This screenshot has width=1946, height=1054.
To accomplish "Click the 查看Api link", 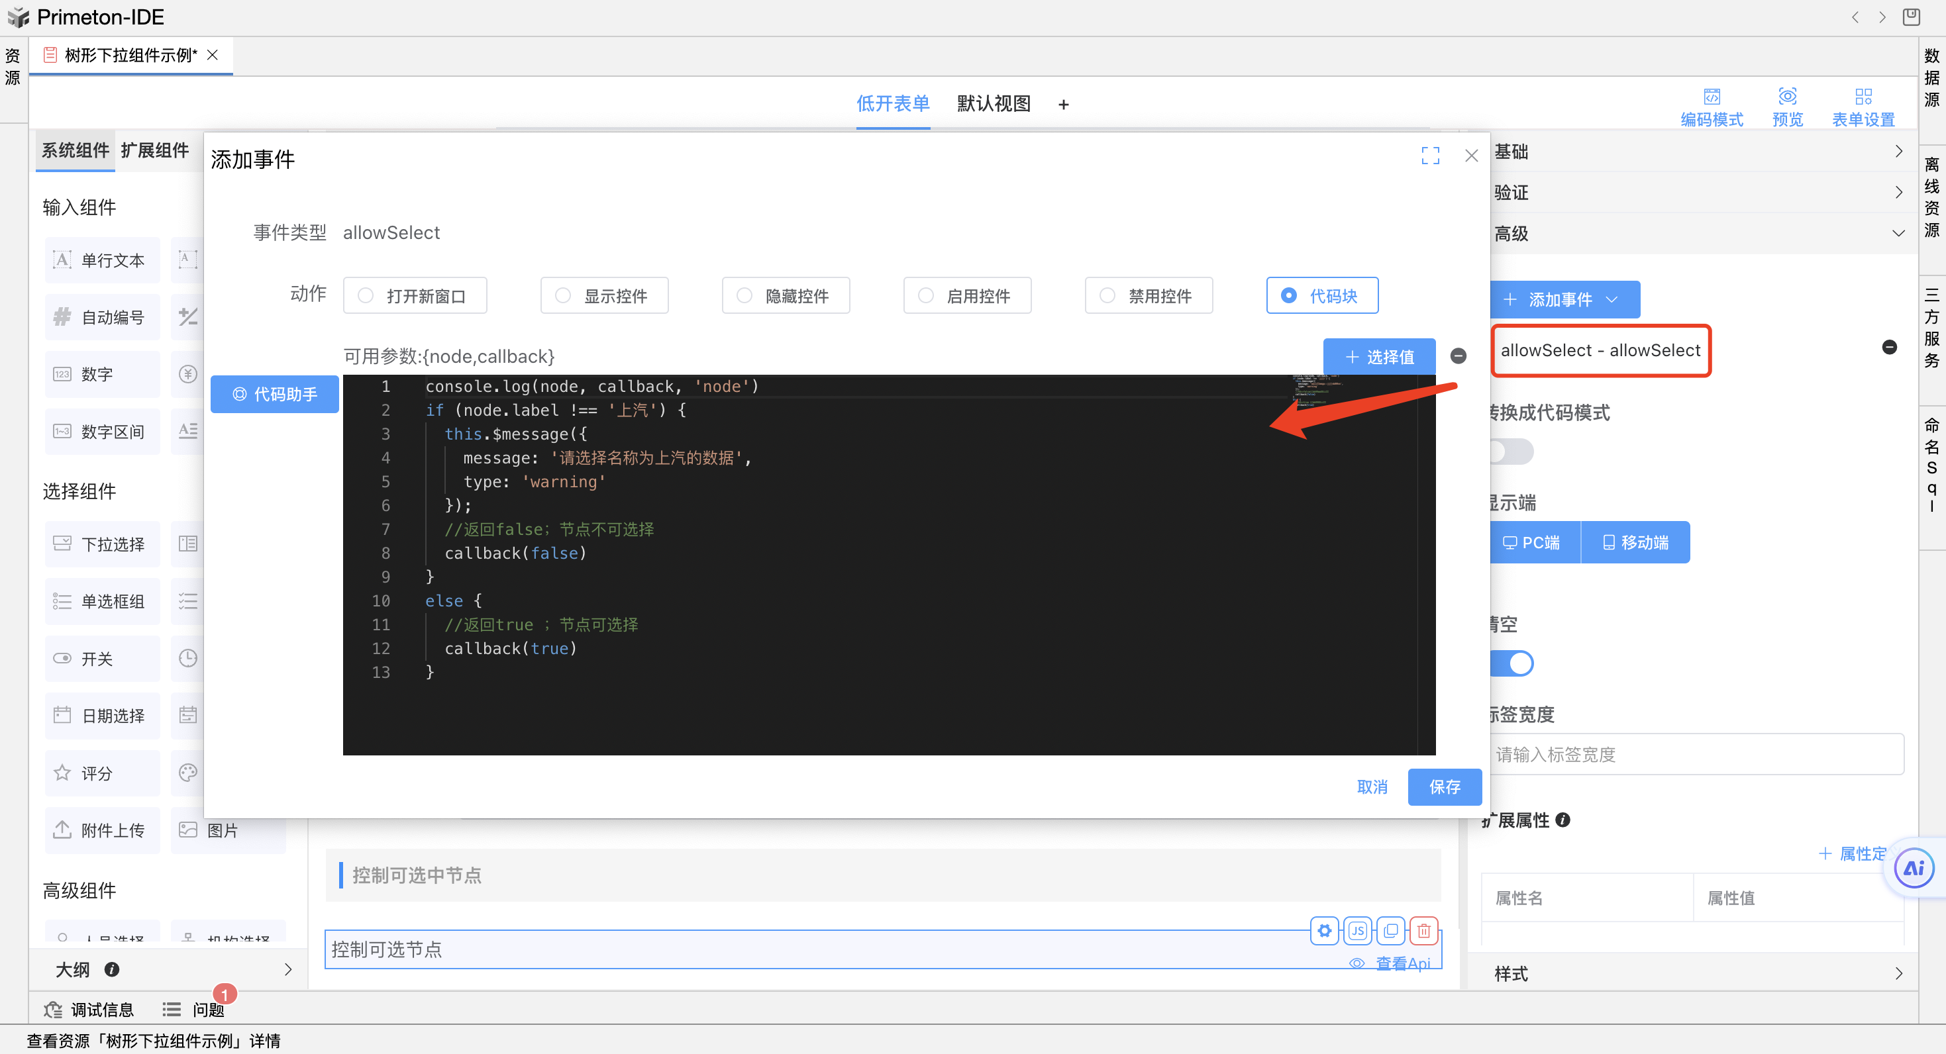I will coord(1402,963).
